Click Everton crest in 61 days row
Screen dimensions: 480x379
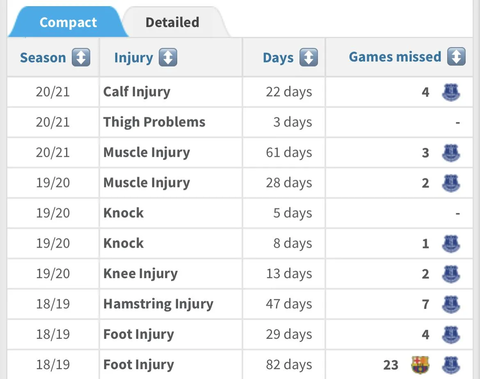click(450, 153)
